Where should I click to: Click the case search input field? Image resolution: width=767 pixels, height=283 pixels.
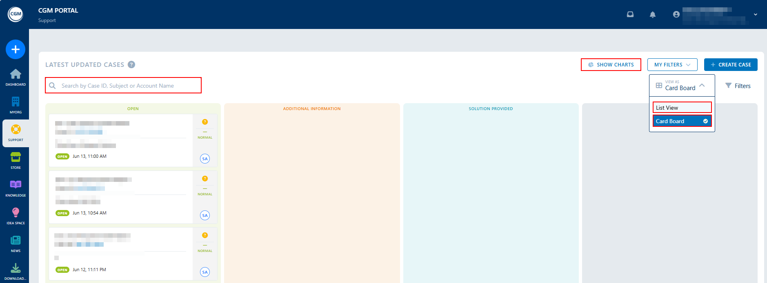(x=127, y=86)
